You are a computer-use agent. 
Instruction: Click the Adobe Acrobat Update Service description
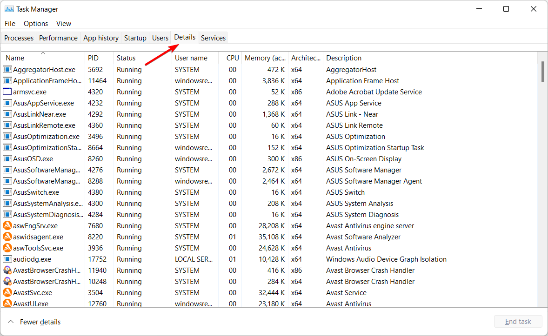[x=374, y=92]
